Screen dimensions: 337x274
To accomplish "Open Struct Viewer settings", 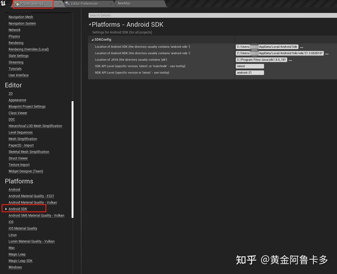I will click(x=18, y=158).
